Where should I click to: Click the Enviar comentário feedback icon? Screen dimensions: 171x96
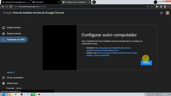[x=3, y=78]
